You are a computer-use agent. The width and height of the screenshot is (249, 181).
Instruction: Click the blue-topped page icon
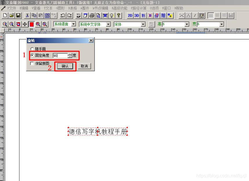tap(85, 16)
